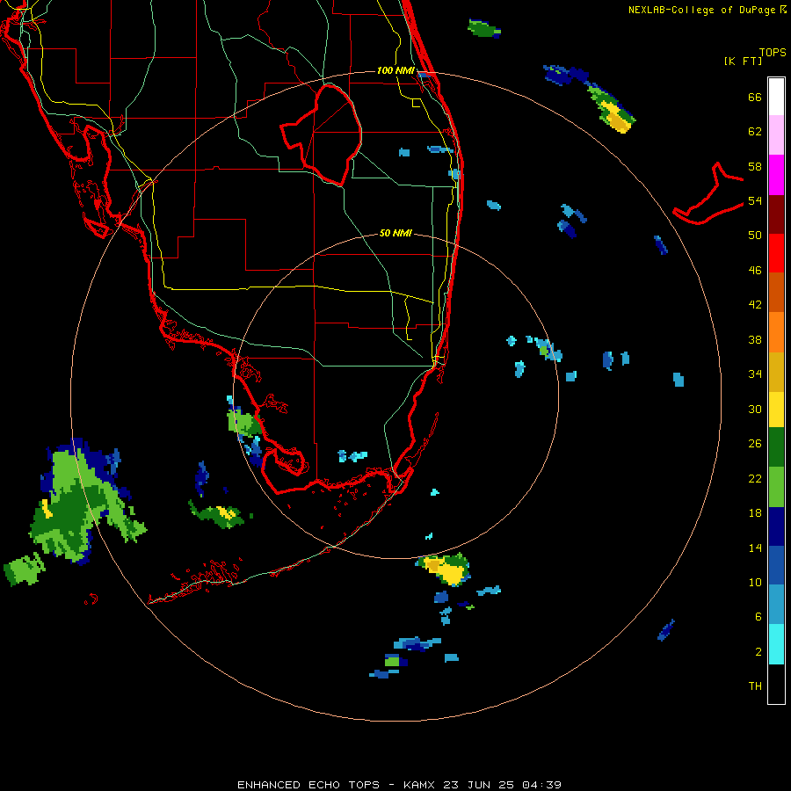Choose the light blue legend swatch

point(776,605)
